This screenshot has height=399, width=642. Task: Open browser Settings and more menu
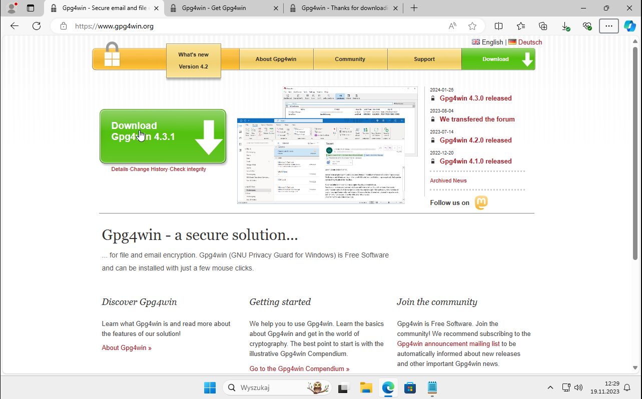click(x=608, y=26)
